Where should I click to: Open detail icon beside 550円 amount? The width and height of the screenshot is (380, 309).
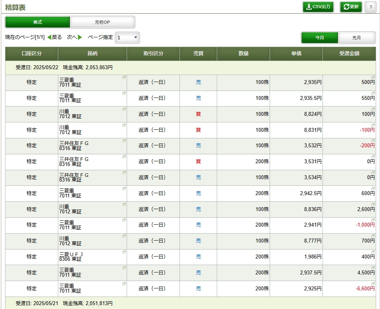click(x=373, y=93)
